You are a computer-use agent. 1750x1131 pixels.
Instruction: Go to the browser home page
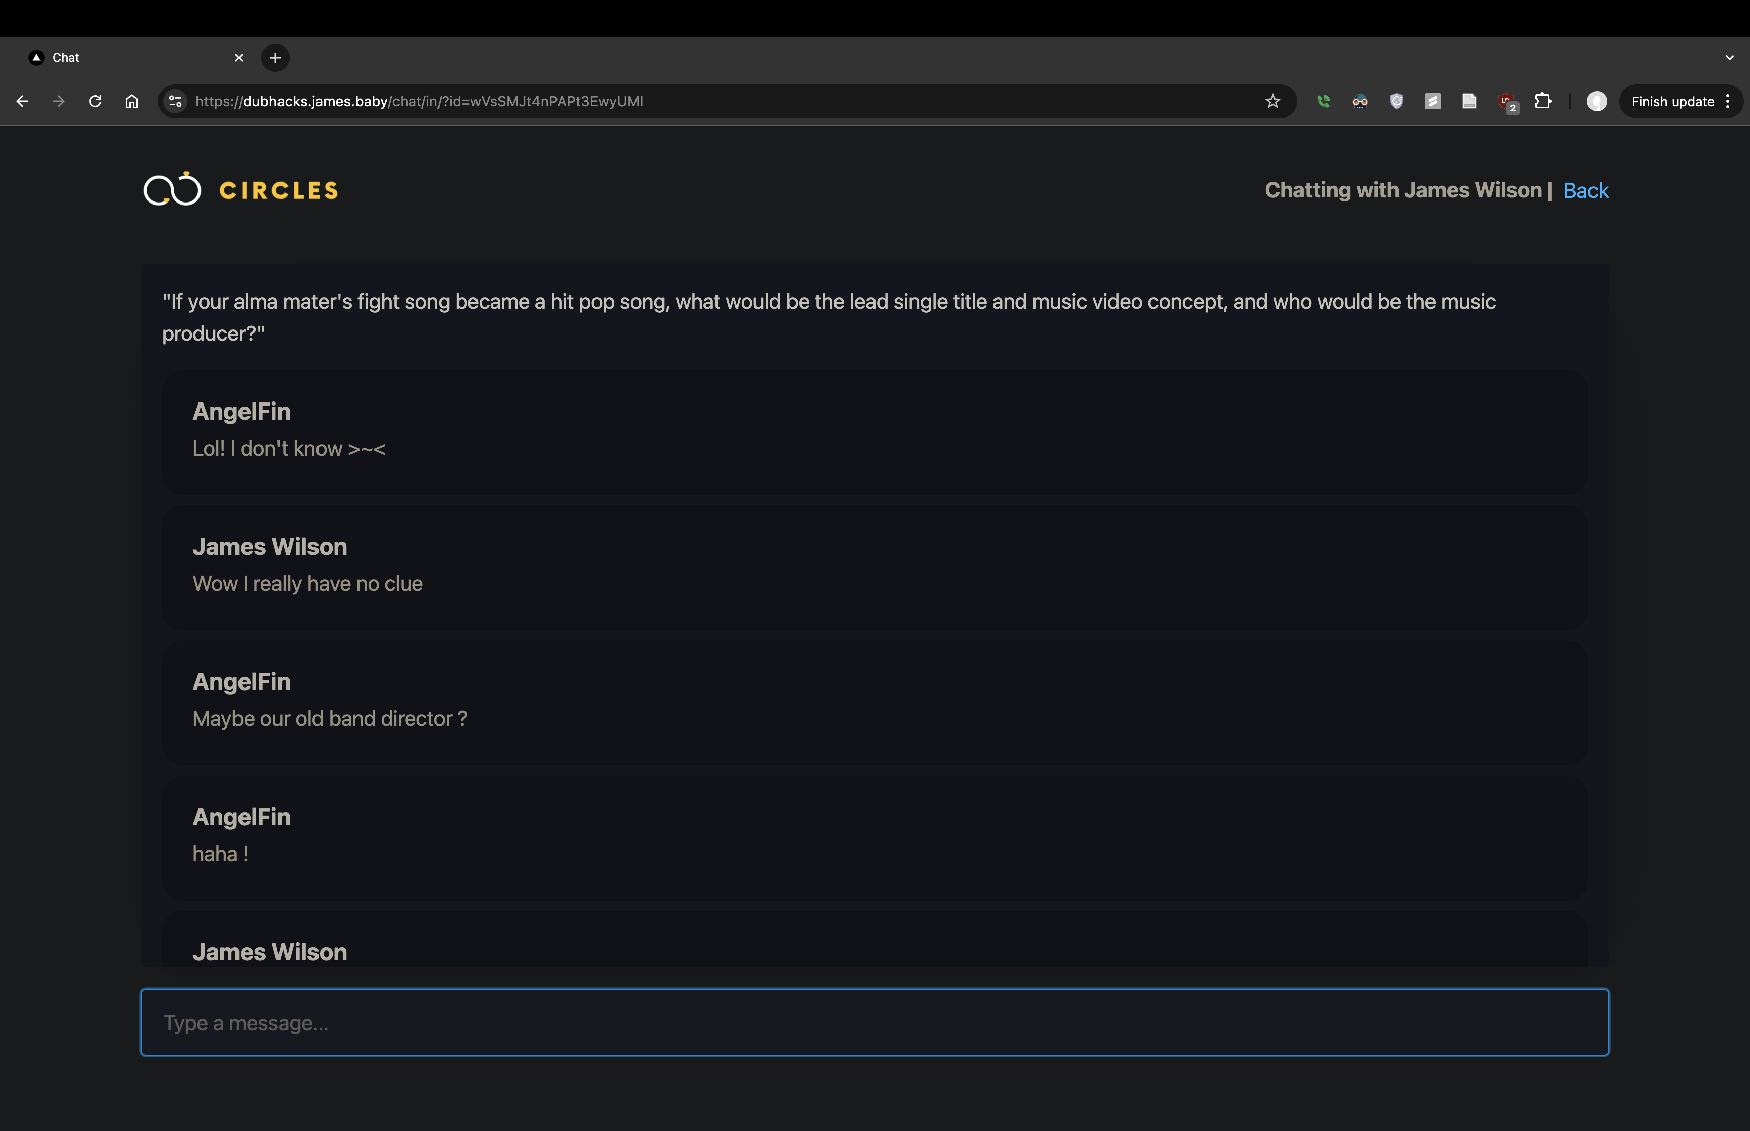132,101
